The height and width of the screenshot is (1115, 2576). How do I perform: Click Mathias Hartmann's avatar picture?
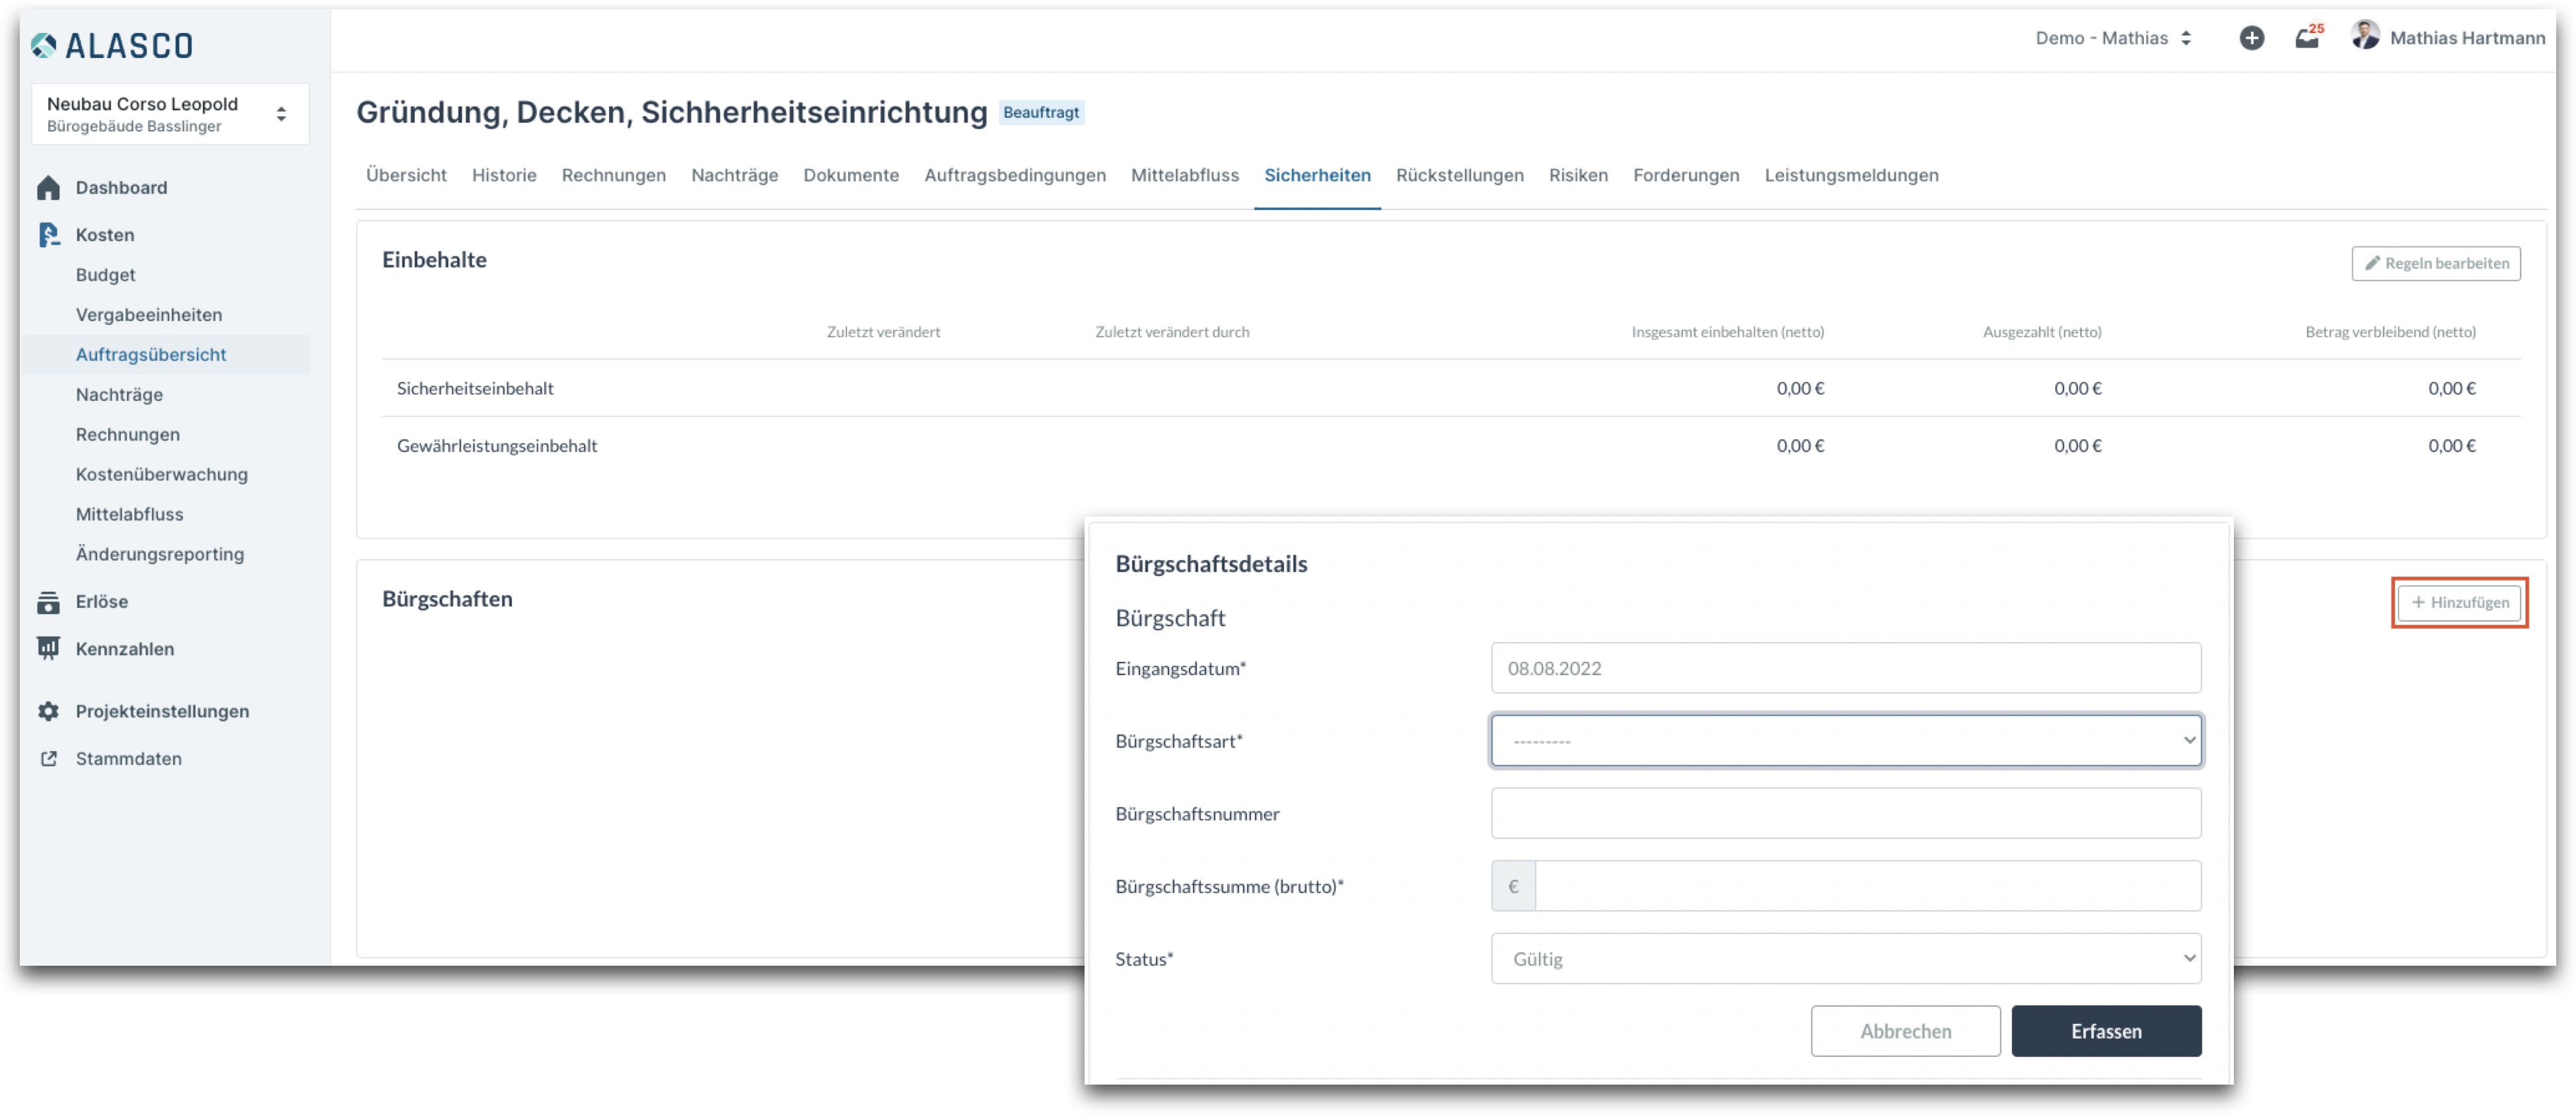[2365, 36]
